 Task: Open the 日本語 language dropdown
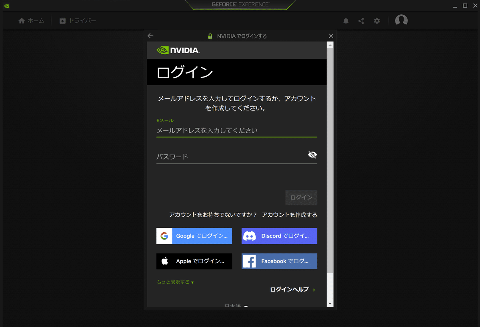tap(236, 306)
